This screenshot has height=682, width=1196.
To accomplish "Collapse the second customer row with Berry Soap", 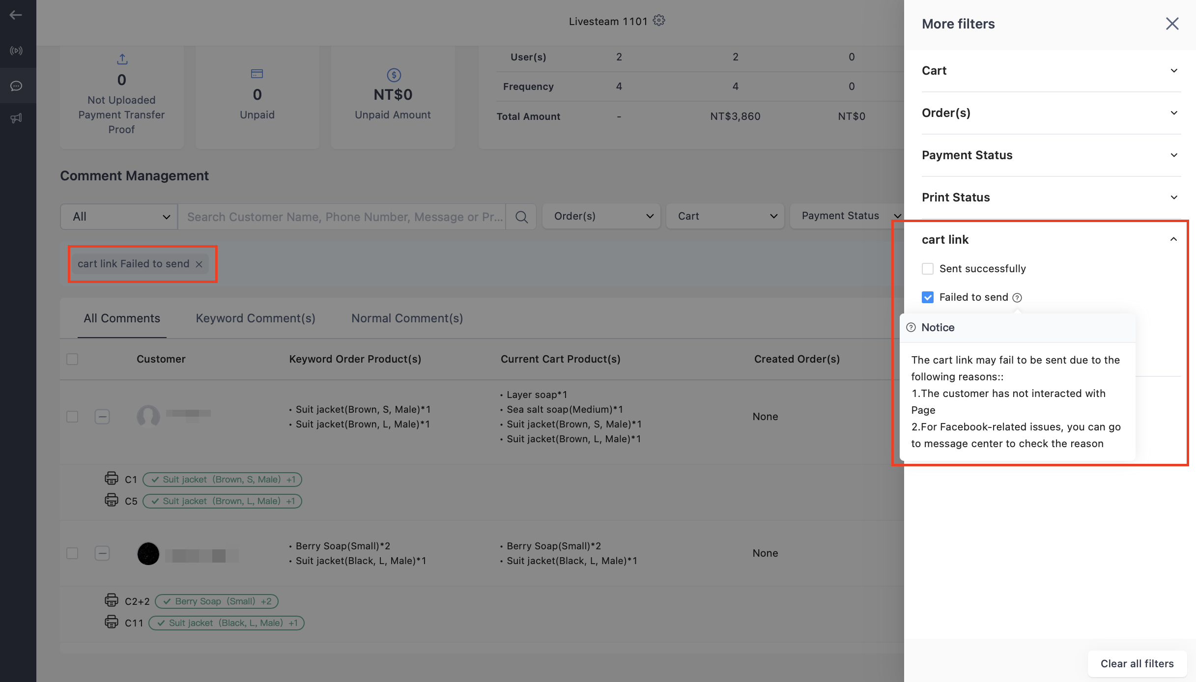I will (102, 554).
